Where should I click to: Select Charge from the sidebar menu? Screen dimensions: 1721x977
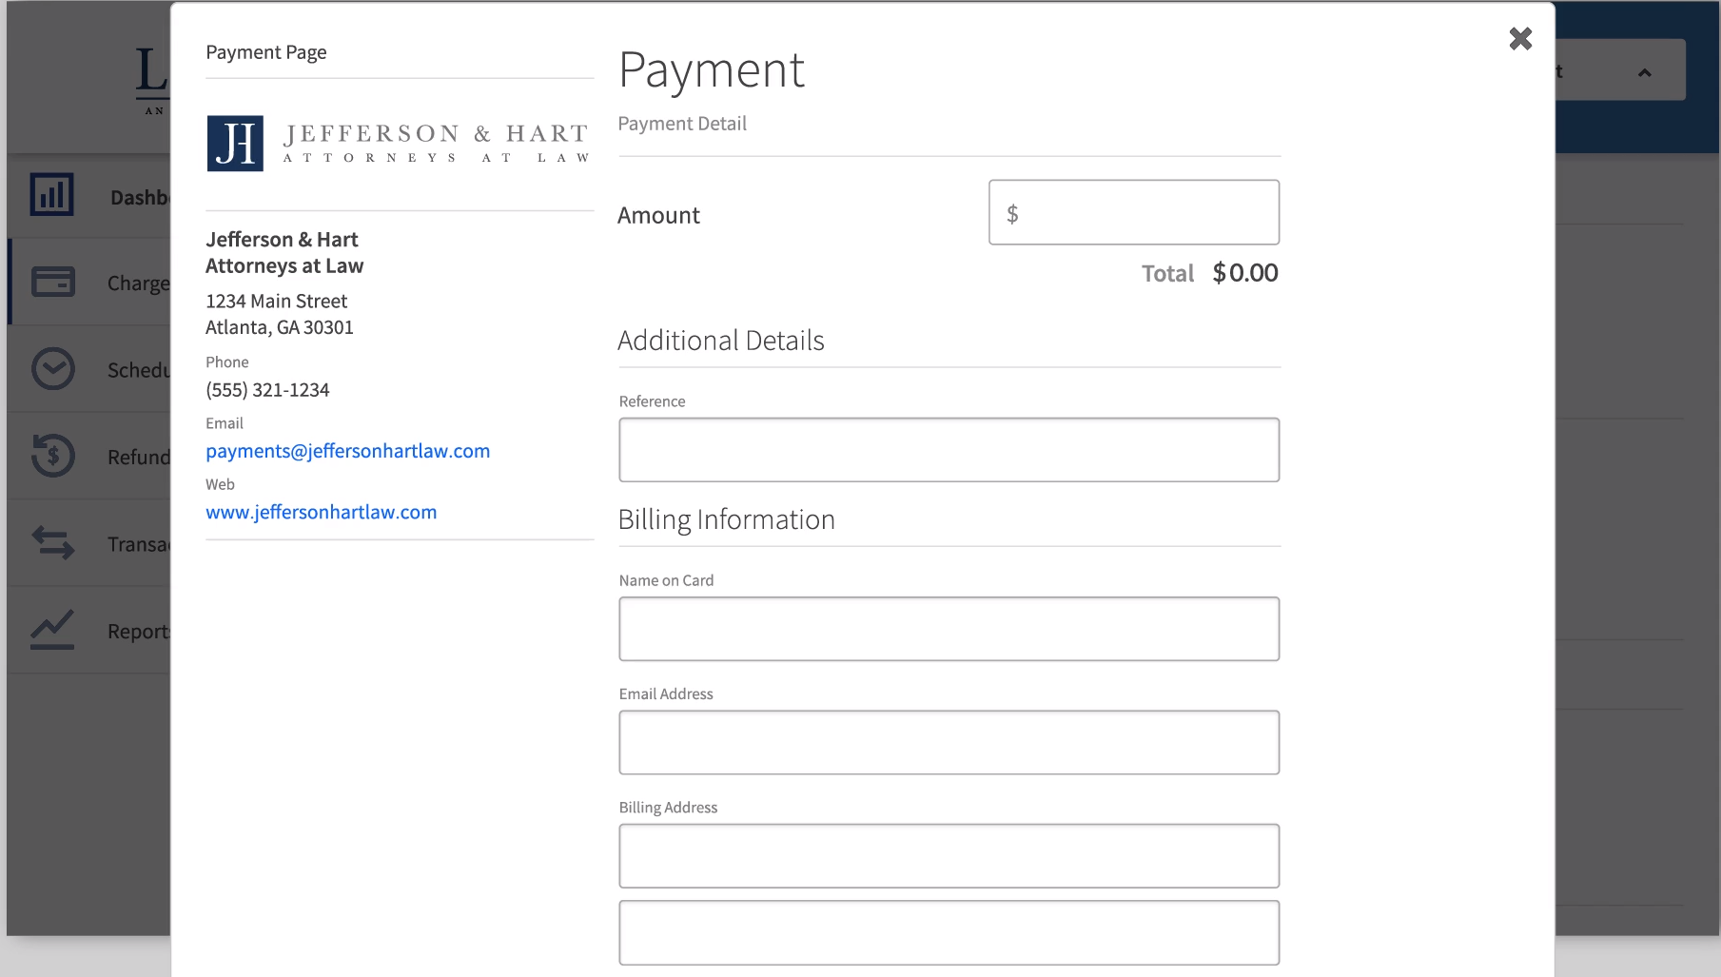point(137,282)
